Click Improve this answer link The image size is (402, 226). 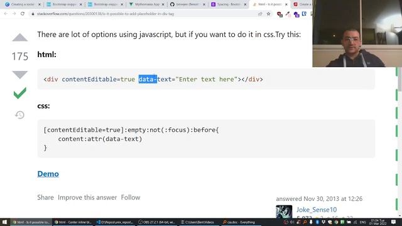tap(87, 197)
